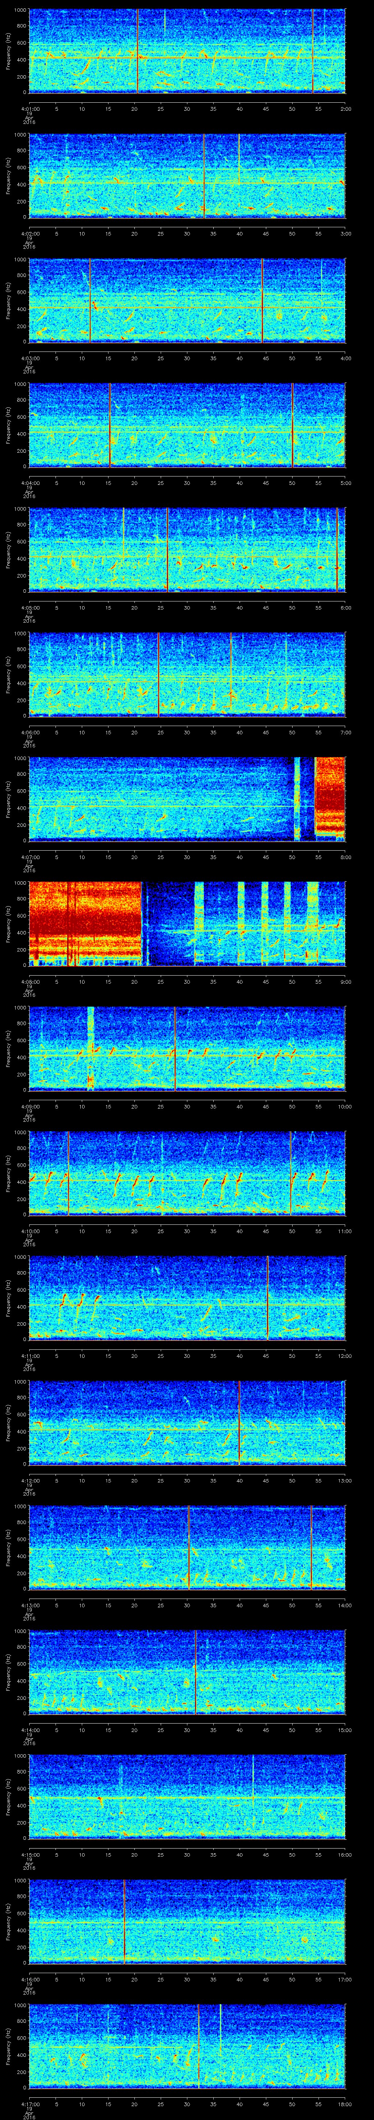
Task: Select the spectrogram panel starting at 4:06:00
Action: coord(187,674)
